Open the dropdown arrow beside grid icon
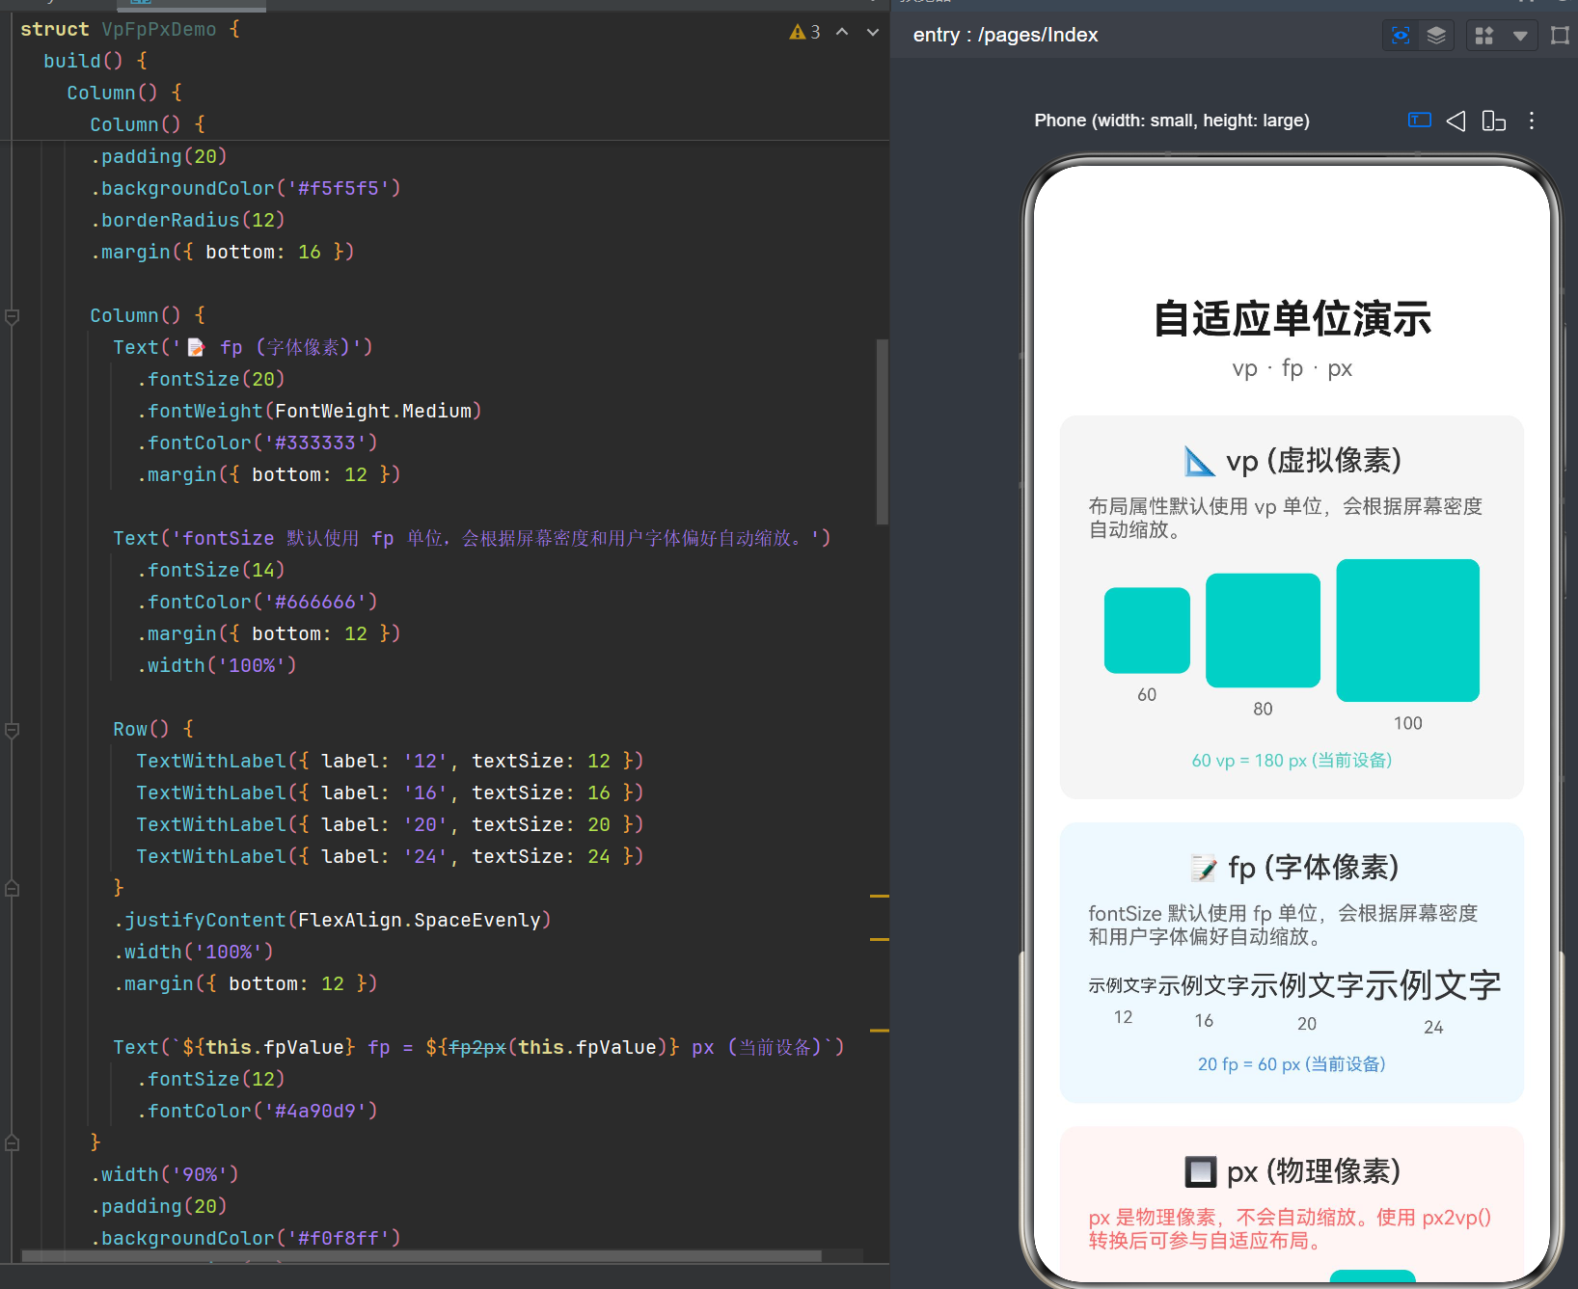Viewport: 1578px width, 1289px height. 1520,36
